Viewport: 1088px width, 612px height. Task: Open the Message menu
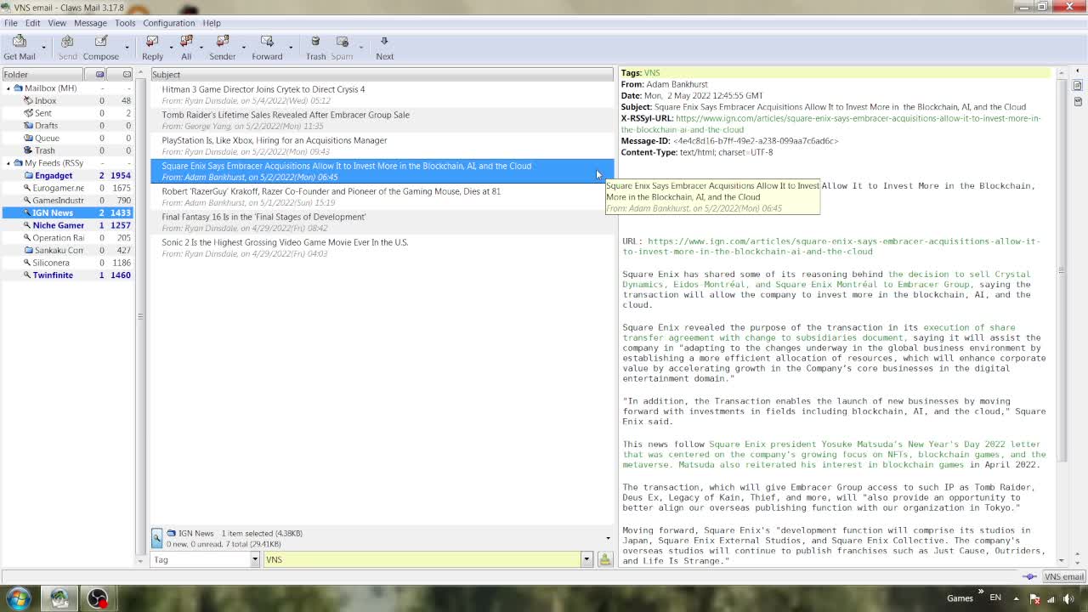pyautogui.click(x=90, y=23)
